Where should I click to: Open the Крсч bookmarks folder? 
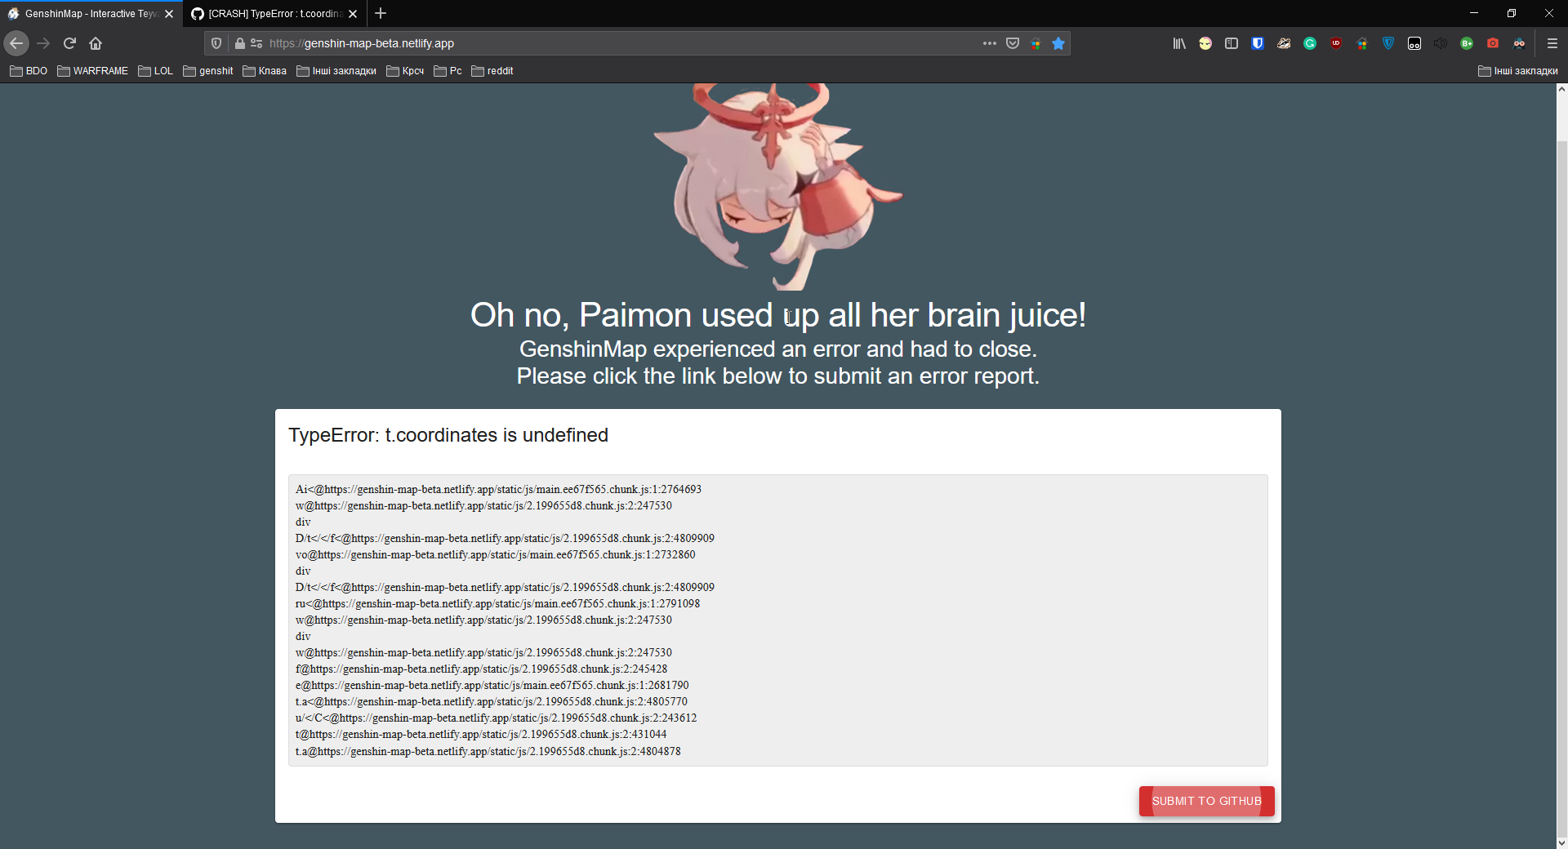[405, 71]
